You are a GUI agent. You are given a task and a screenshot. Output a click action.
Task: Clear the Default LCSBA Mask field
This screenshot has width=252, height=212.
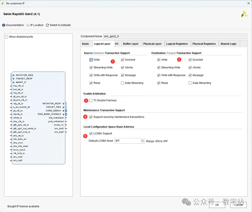[x=142, y=141]
